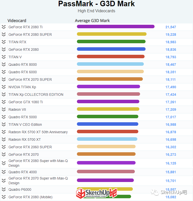Screen dimensions: 193x201
Task: Click the High End Videocards subtitle
Action: coord(96,11)
